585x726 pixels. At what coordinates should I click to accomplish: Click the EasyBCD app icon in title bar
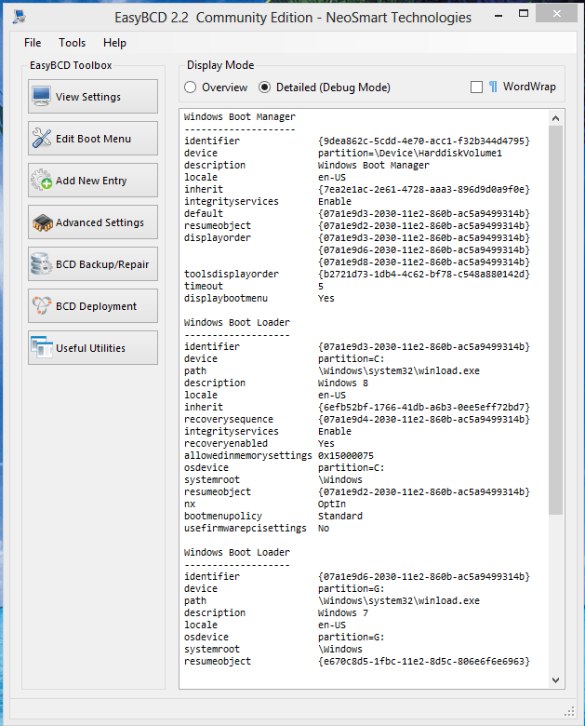click(x=19, y=17)
